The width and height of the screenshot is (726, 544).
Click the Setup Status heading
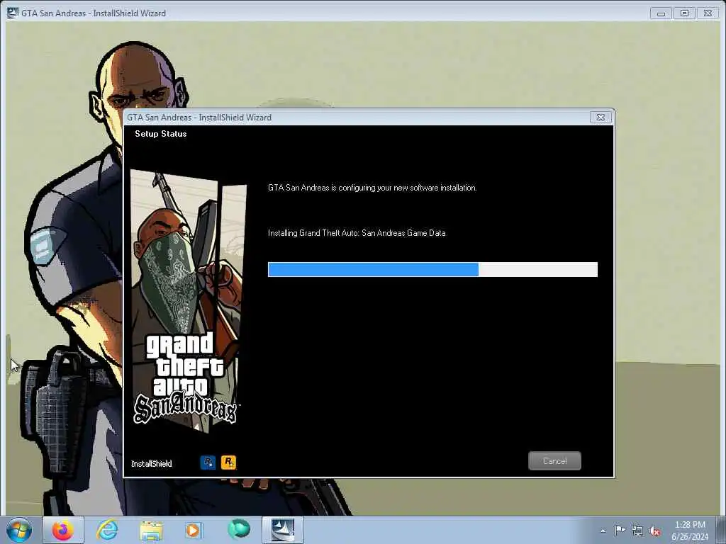tap(161, 134)
